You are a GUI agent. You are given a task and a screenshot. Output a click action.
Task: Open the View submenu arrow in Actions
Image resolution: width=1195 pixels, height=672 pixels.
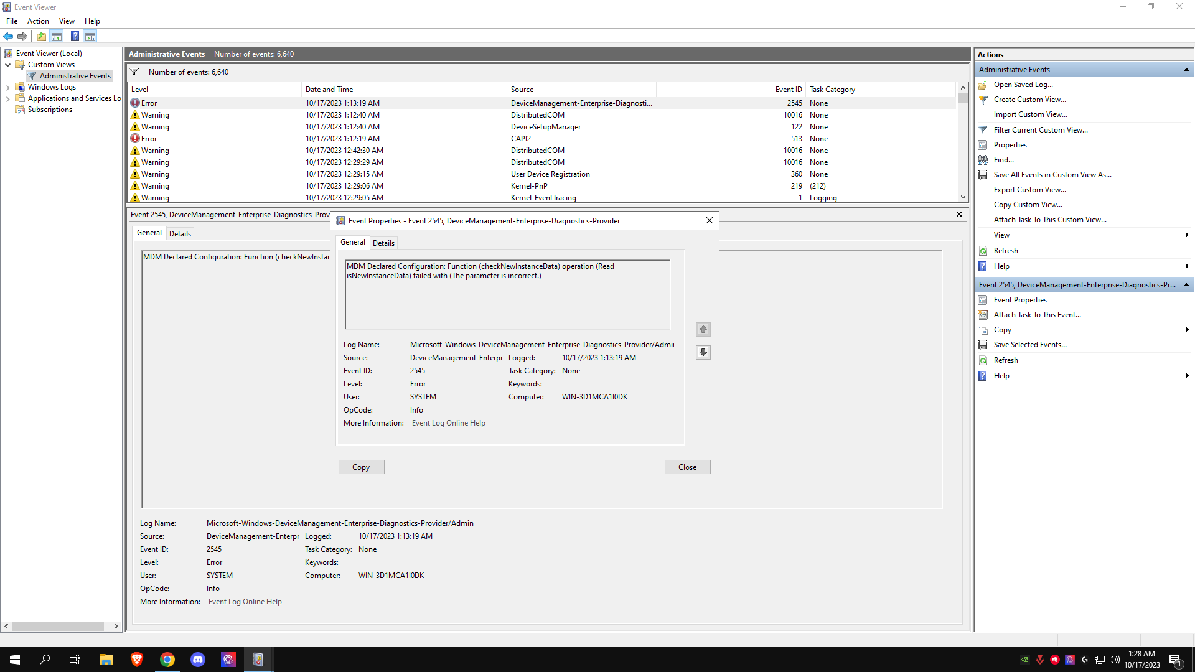coord(1186,235)
